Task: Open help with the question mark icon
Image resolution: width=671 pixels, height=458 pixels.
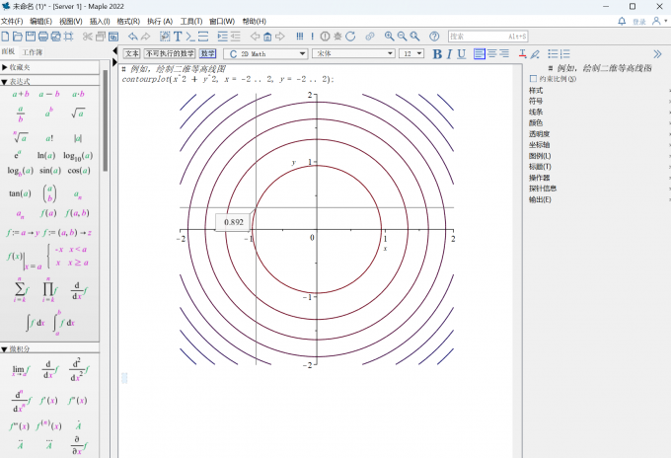Action: [x=434, y=37]
